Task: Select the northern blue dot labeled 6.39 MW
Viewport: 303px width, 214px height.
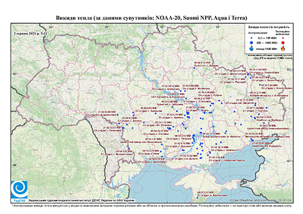Action: [x=194, y=68]
